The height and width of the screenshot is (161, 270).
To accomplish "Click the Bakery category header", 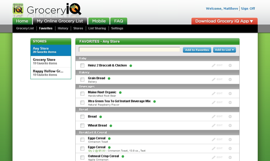I will point(157,73).
